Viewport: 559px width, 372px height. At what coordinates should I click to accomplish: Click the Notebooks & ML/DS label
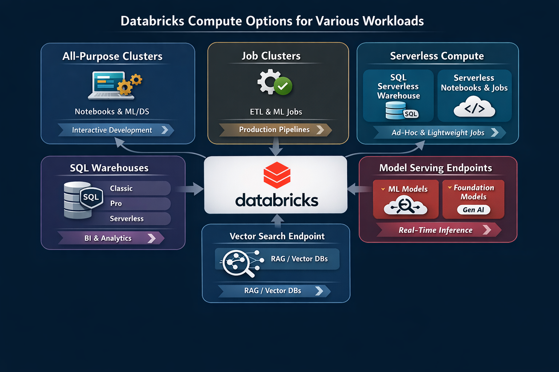[x=112, y=112]
